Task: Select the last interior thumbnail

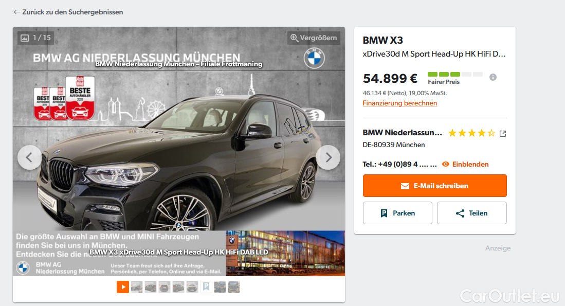Action: pos(234,287)
